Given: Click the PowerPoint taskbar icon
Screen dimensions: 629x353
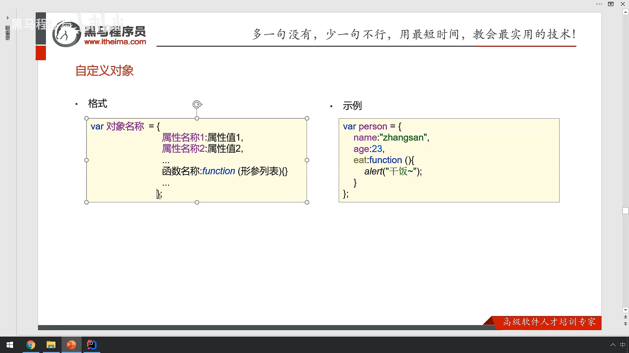Looking at the screenshot, I should pyautogui.click(x=71, y=345).
